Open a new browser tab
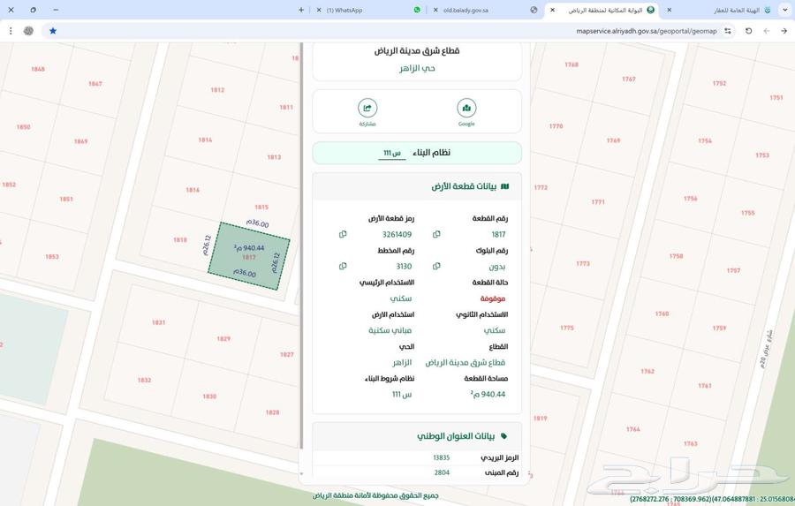The image size is (795, 506). [x=301, y=10]
